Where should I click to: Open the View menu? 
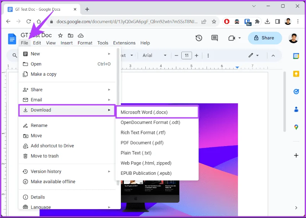click(x=51, y=43)
